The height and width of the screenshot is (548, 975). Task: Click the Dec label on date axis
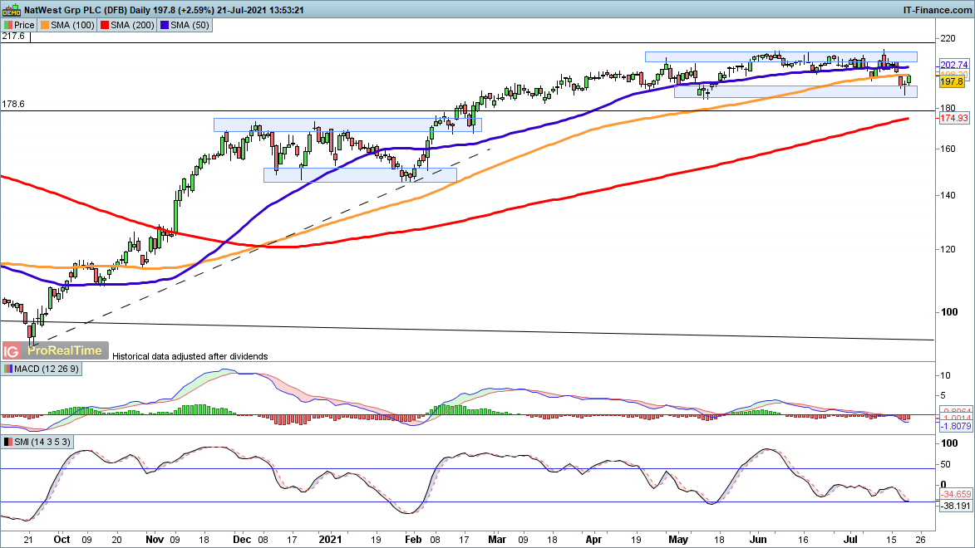pos(242,540)
